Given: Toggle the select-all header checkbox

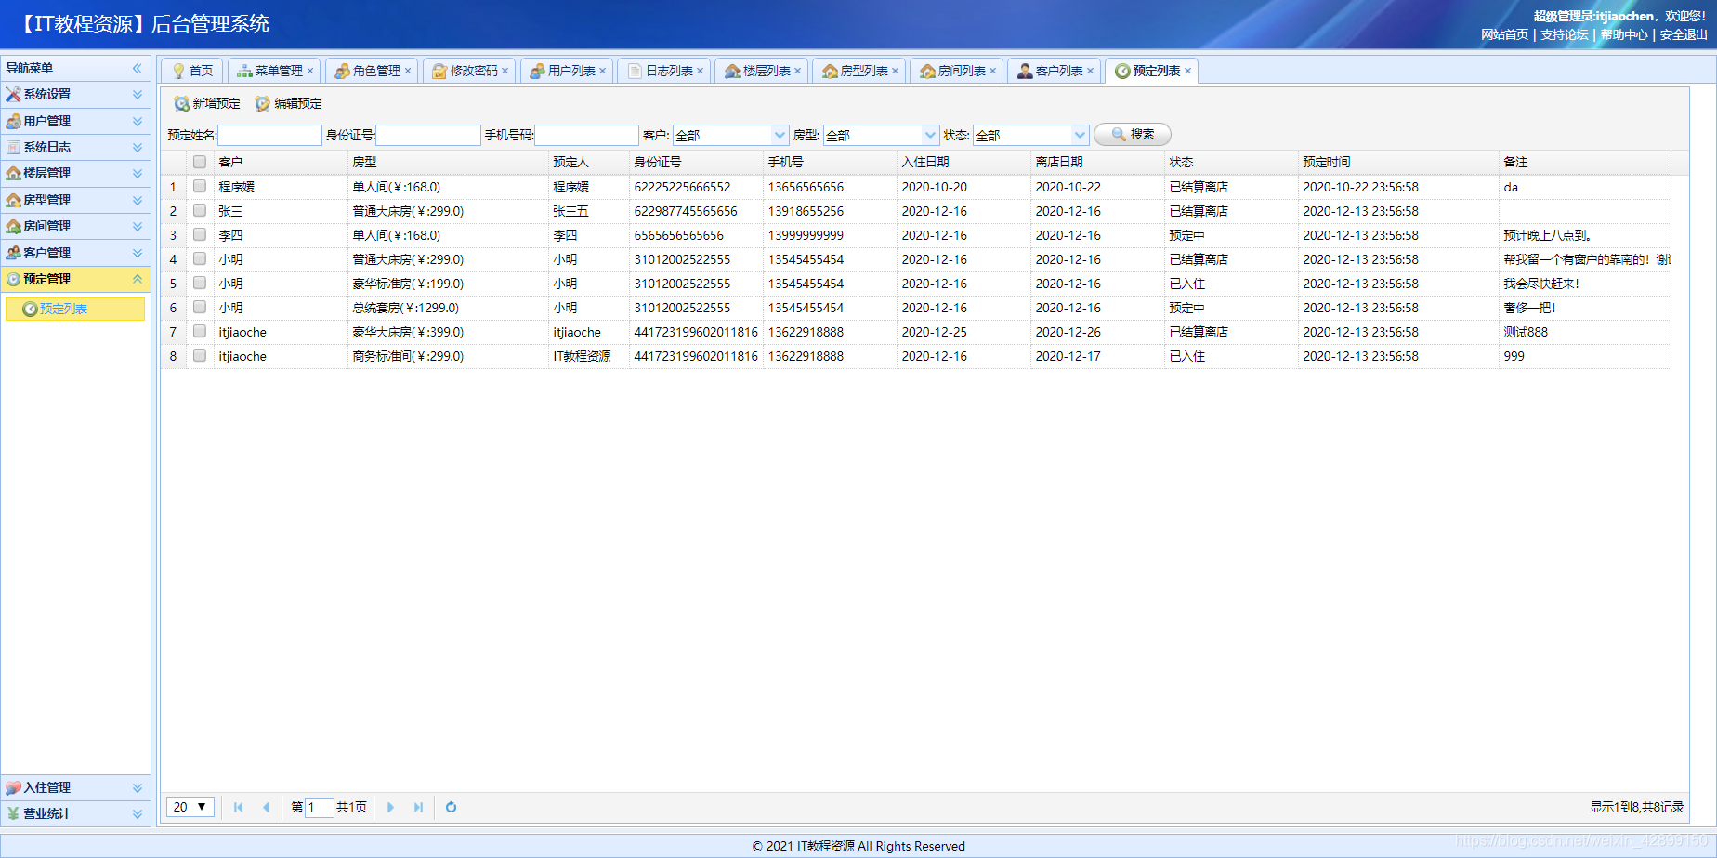Looking at the screenshot, I should 200,162.
